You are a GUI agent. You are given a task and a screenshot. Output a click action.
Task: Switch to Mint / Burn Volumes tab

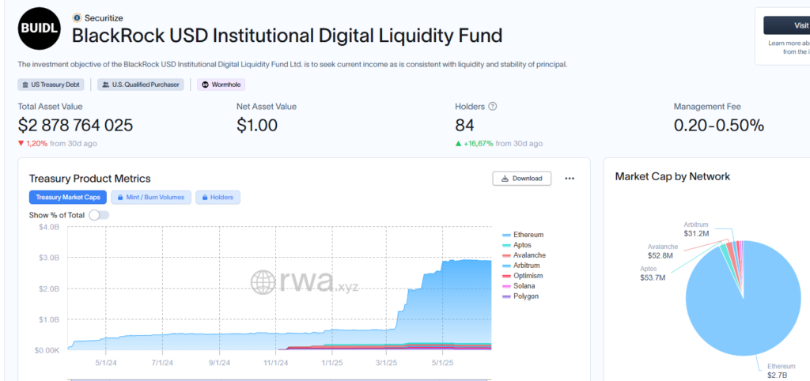tap(151, 198)
